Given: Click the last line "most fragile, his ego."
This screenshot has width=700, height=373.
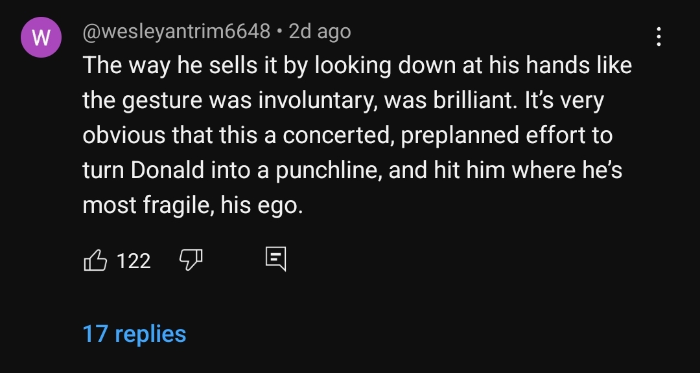Looking at the screenshot, I should pyautogui.click(x=193, y=206).
